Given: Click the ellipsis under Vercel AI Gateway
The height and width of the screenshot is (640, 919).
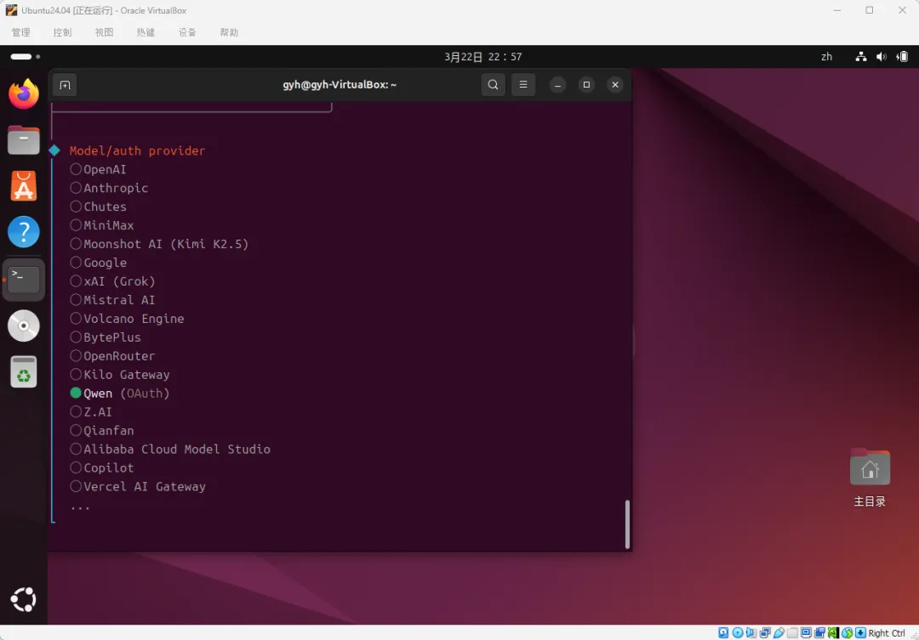Looking at the screenshot, I should click(x=80, y=507).
